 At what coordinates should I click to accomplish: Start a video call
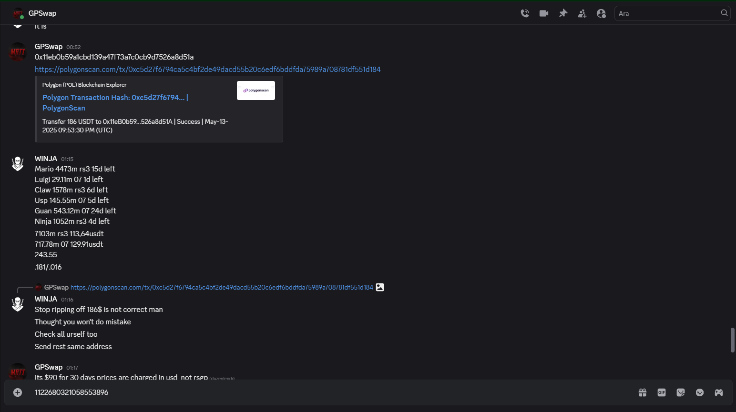point(544,13)
